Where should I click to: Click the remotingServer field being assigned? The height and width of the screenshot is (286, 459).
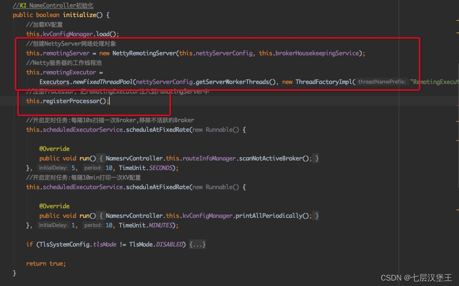[66, 53]
